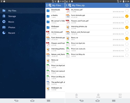Tap the Zip icon in bottom toolbar
The width and height of the screenshot is (130, 103).
click(76, 96)
